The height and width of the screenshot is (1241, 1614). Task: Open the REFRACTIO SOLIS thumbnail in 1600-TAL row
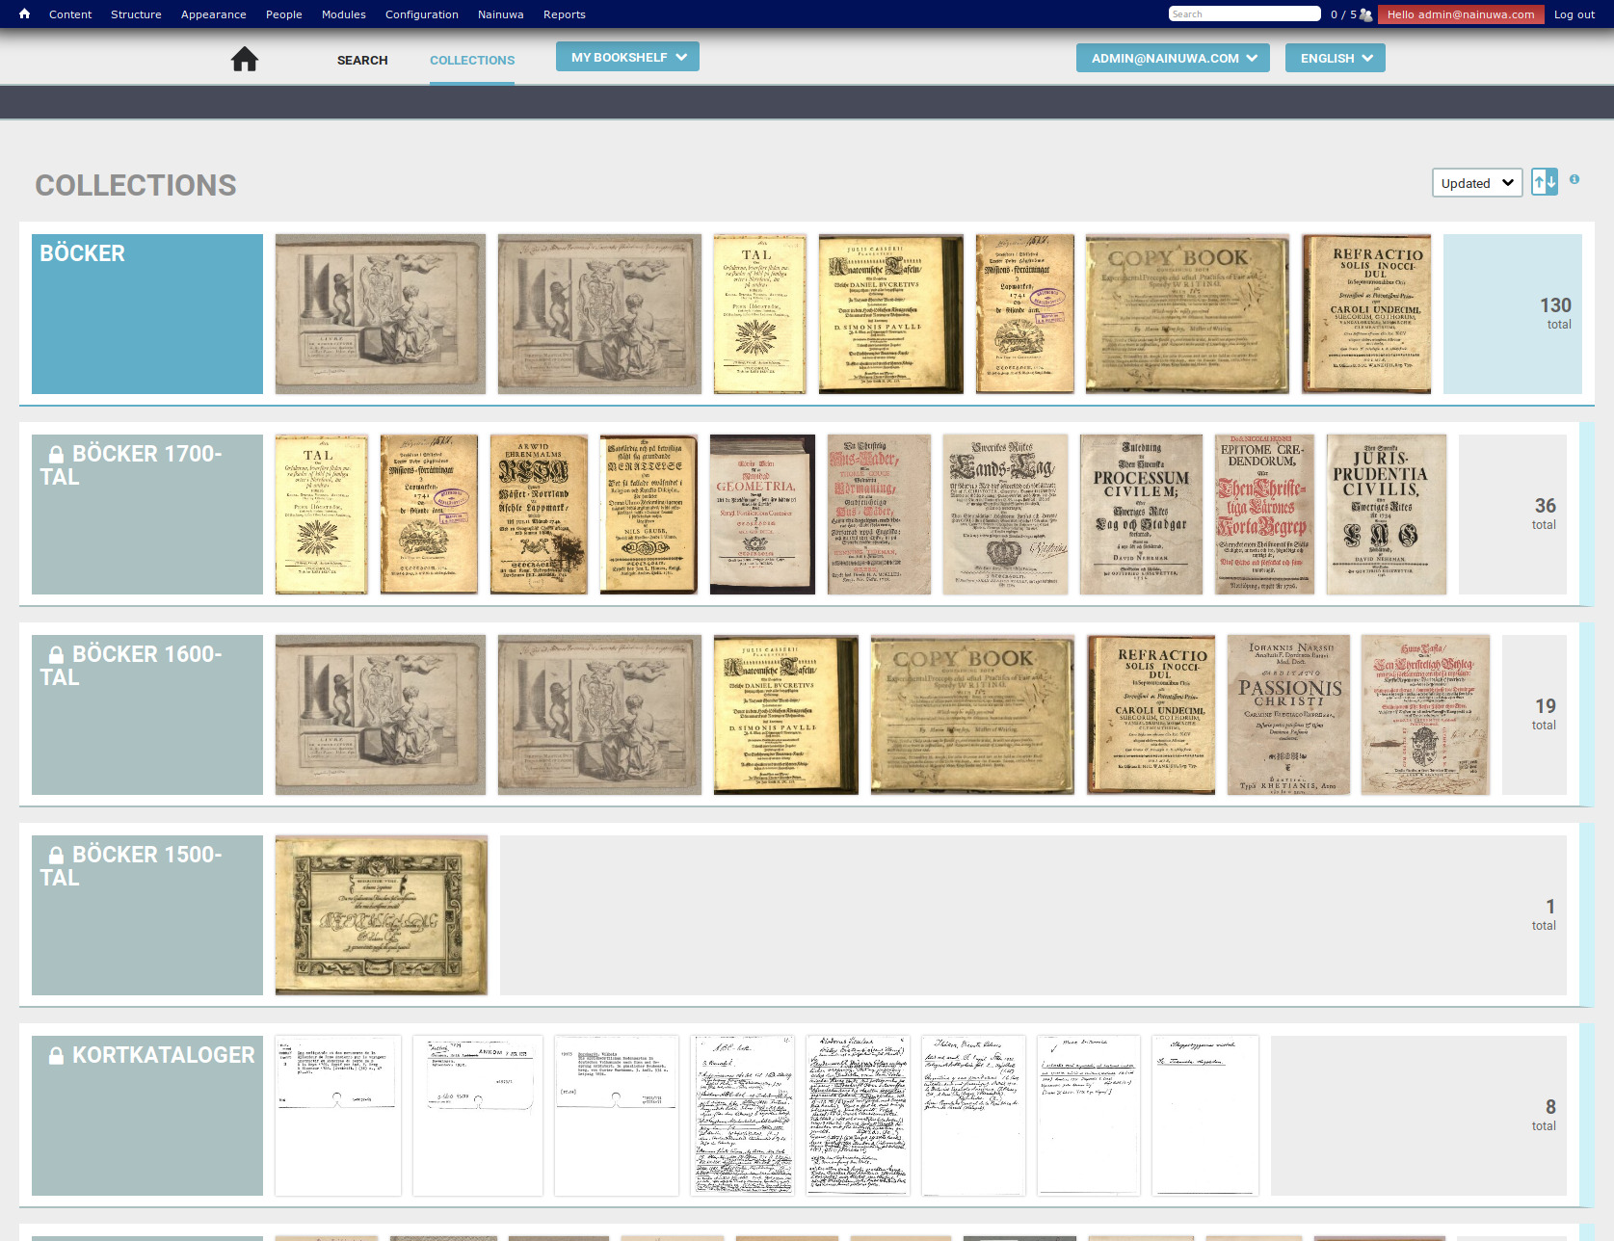1151,715
